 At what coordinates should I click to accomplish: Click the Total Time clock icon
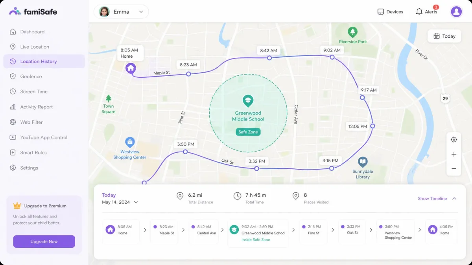point(237,196)
